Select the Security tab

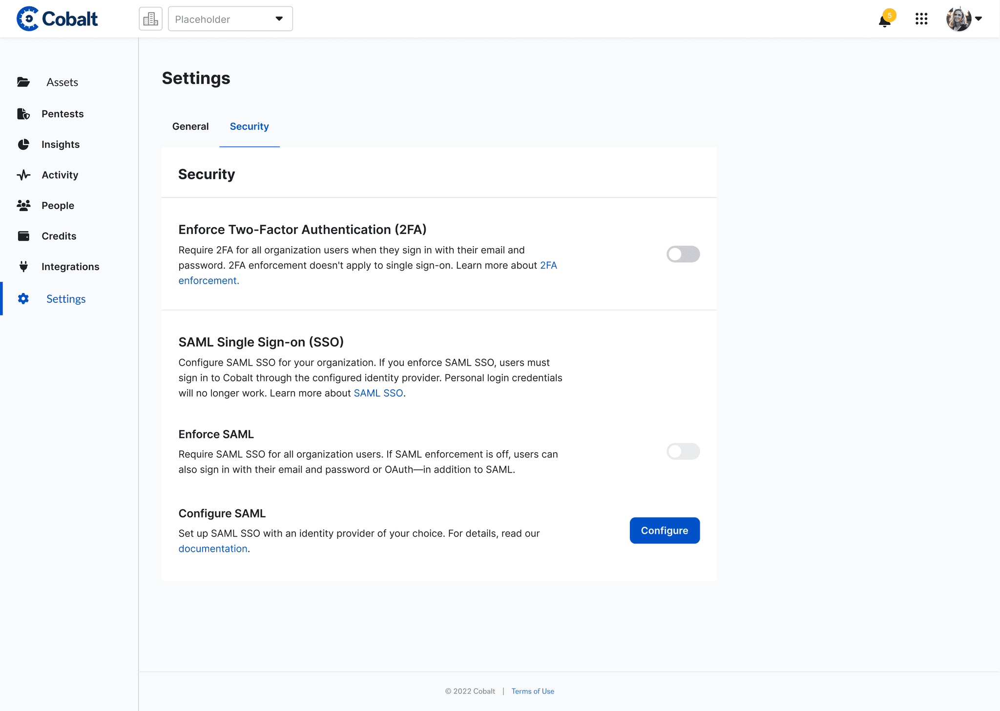tap(250, 126)
